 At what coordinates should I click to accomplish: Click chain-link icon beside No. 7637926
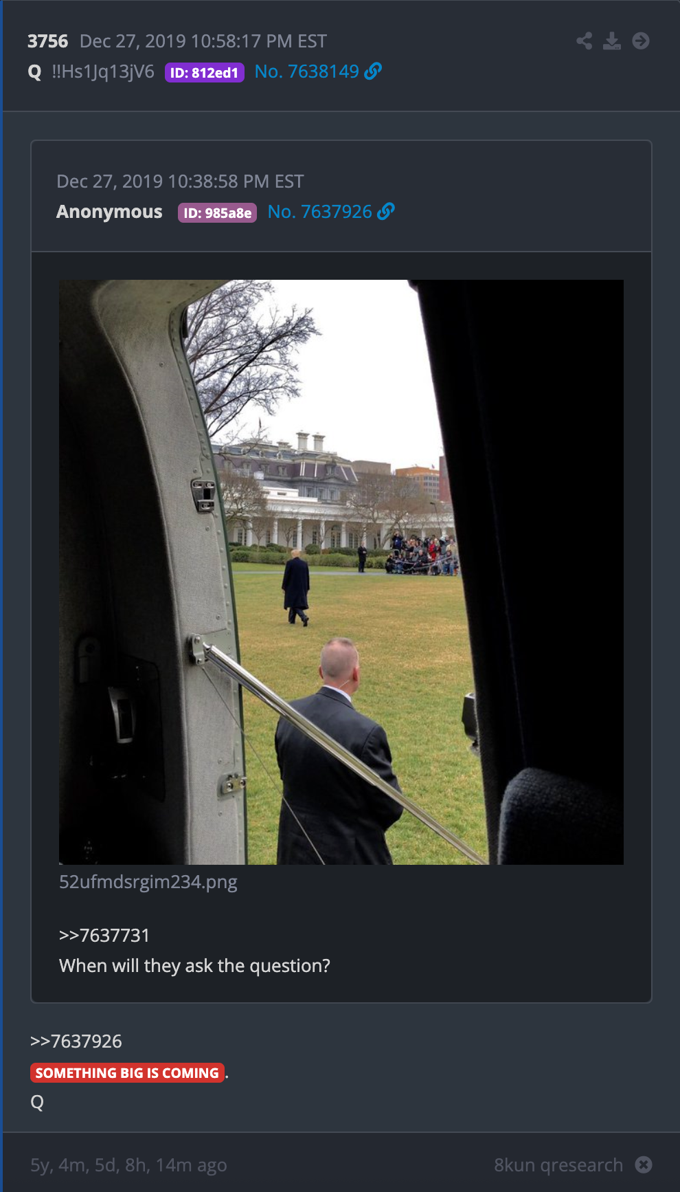[386, 211]
